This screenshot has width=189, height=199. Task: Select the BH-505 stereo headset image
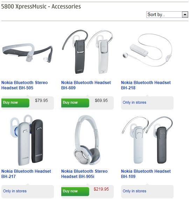[x=28, y=53]
